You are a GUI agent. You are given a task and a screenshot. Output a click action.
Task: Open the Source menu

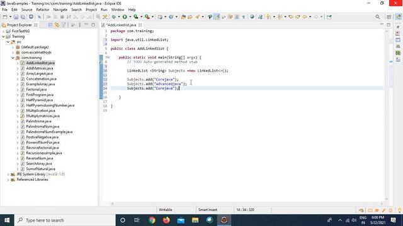pyautogui.click(x=26, y=10)
